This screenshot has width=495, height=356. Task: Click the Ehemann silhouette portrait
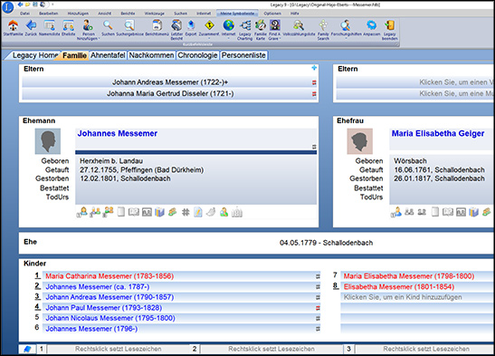[x=48, y=141]
